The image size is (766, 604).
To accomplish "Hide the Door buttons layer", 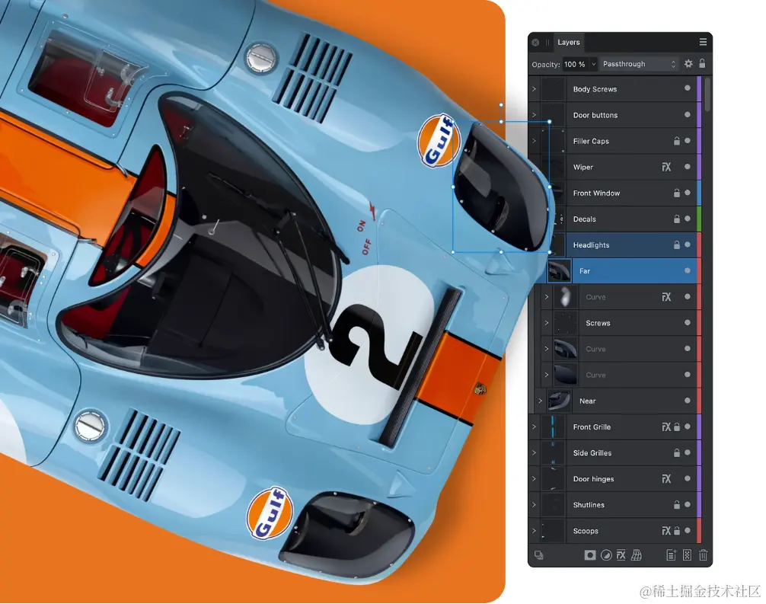I will coord(688,114).
